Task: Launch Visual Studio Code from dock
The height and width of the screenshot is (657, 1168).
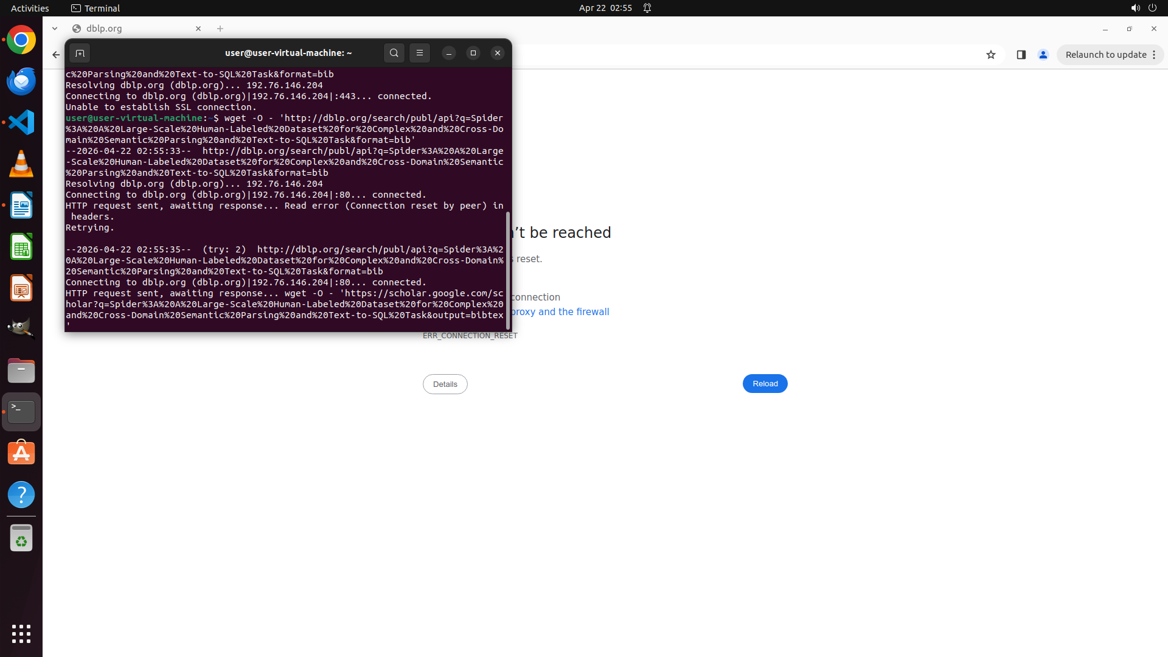Action: click(x=21, y=122)
